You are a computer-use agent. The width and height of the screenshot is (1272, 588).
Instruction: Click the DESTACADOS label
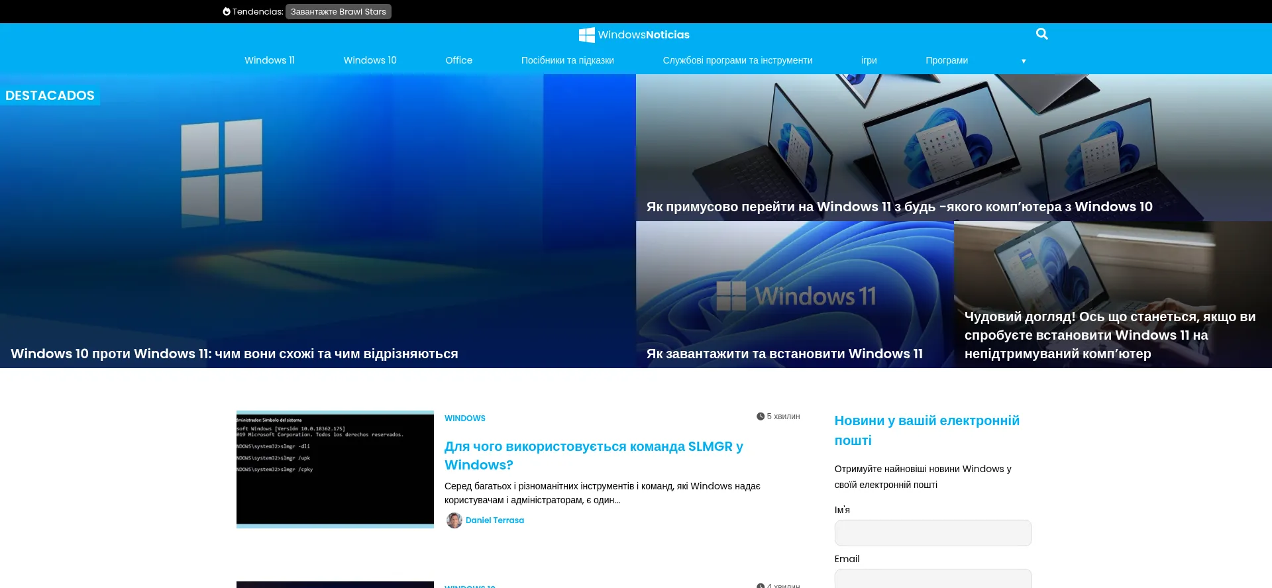50,95
